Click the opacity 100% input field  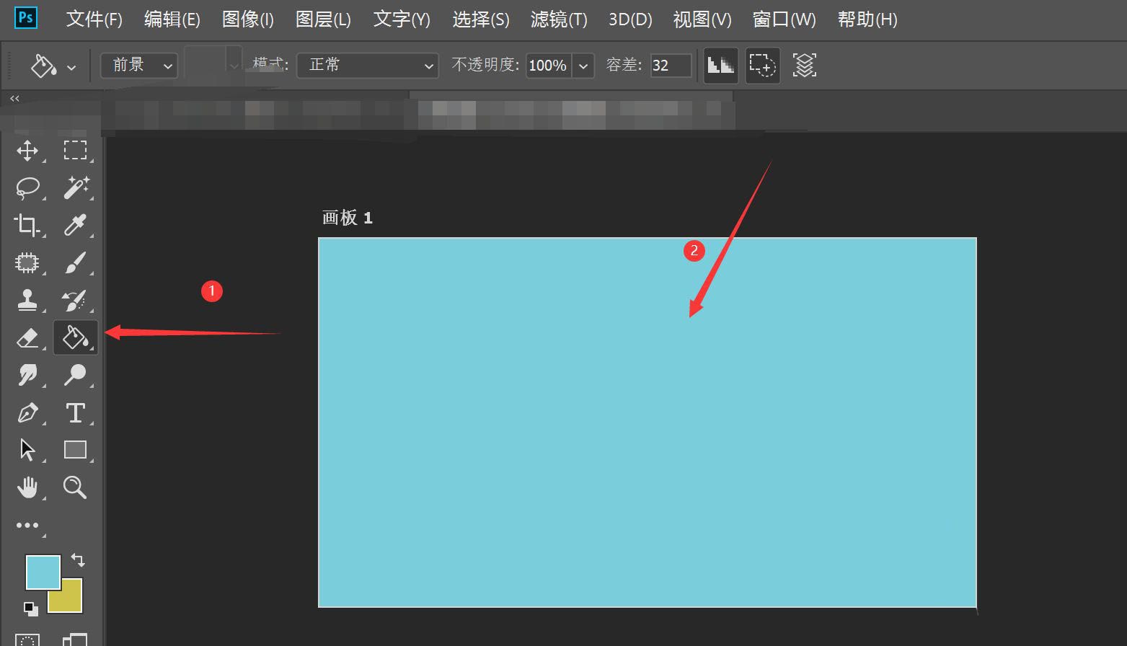click(x=549, y=66)
